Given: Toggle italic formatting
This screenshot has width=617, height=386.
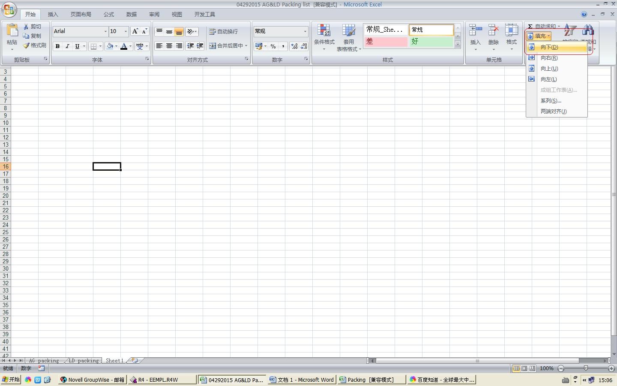Looking at the screenshot, I should click(x=67, y=46).
